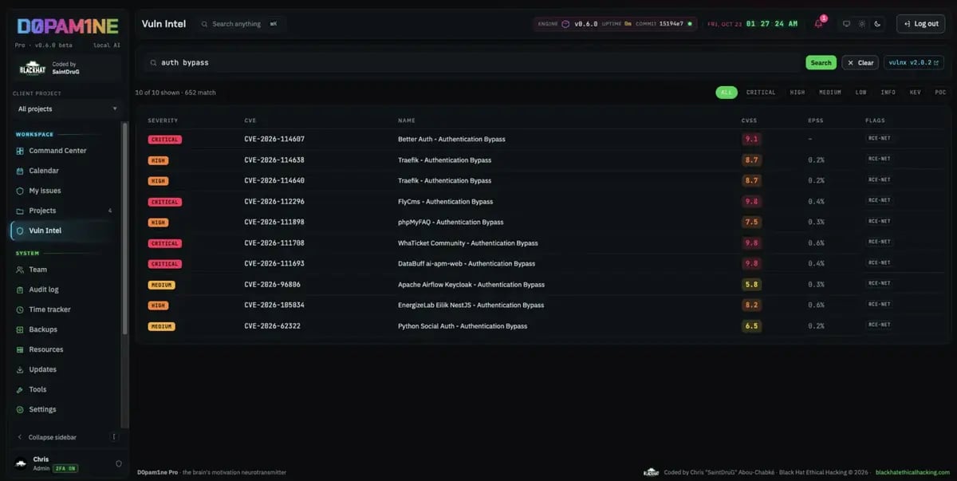The width and height of the screenshot is (957, 481).
Task: Sort by the NAME column header
Action: point(406,120)
